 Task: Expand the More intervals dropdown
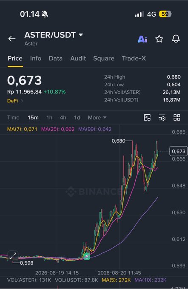pos(97,118)
